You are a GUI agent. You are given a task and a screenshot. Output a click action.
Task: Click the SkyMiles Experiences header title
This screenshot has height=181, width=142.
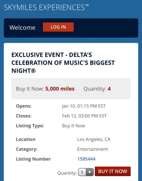(x=46, y=7)
